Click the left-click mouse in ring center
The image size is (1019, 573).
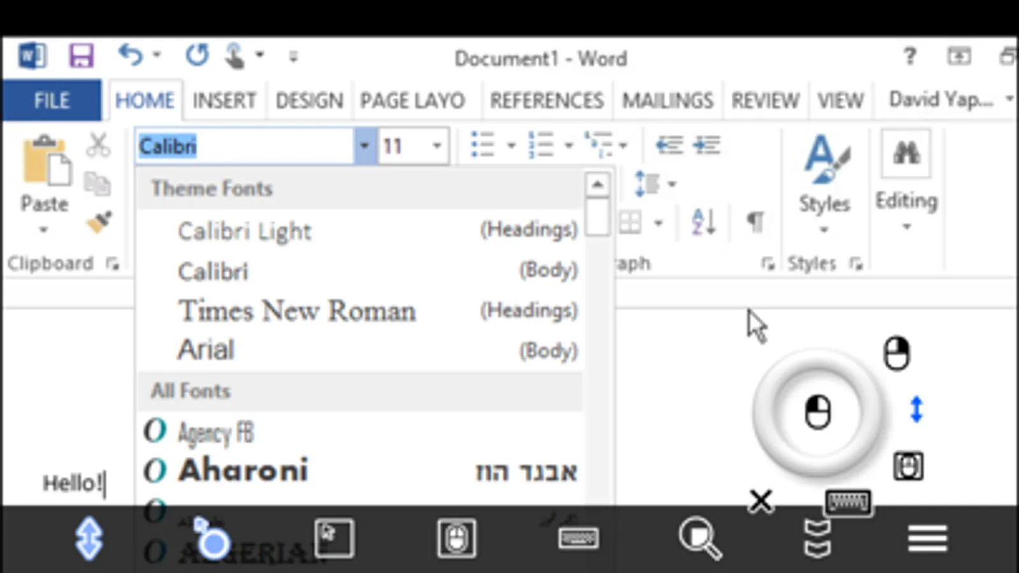point(818,413)
